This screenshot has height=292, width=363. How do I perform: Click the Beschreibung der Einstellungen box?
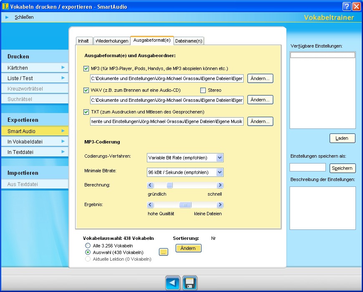(323, 208)
